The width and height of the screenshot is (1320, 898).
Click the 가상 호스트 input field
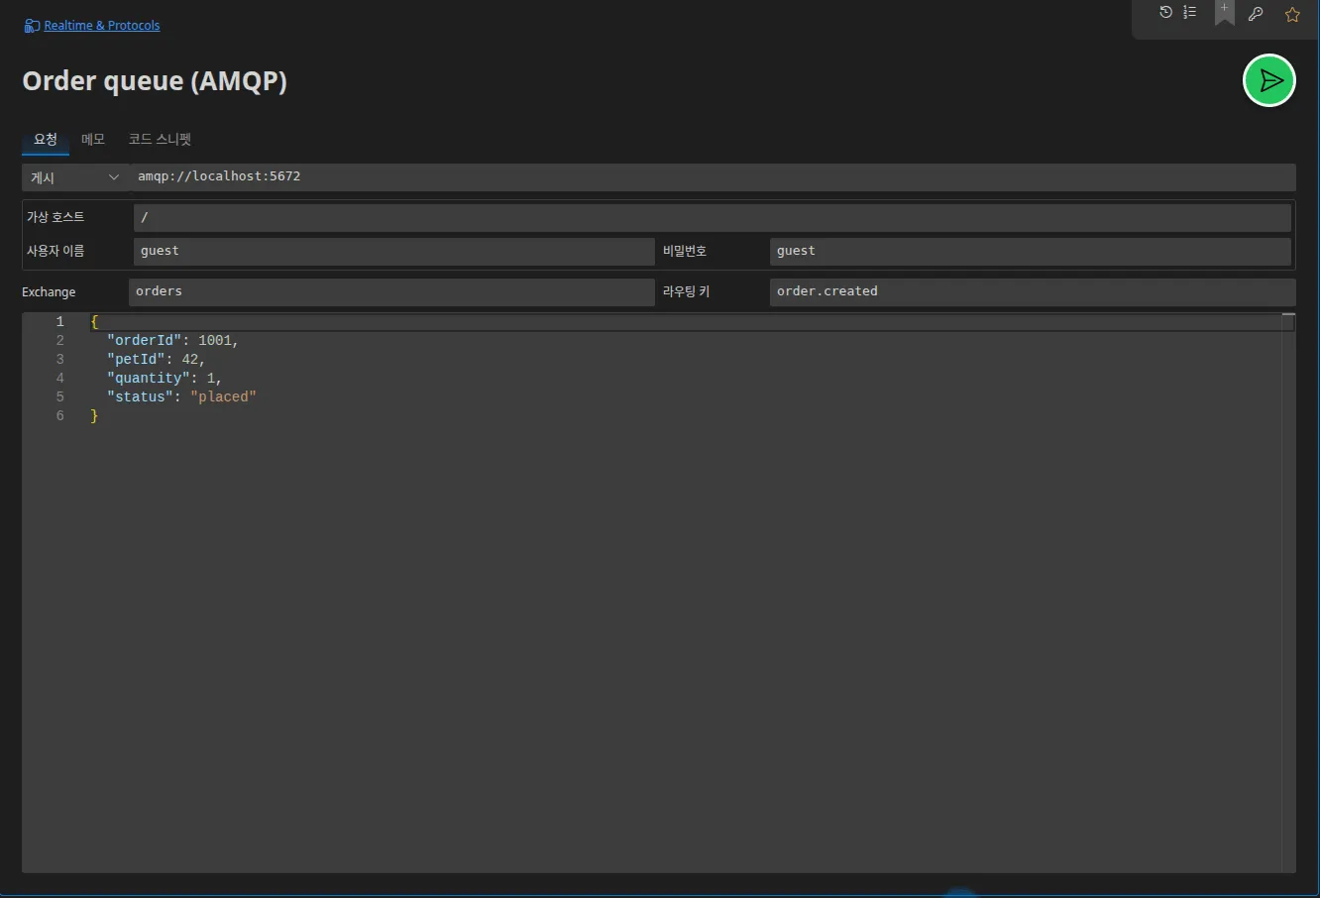pos(713,217)
